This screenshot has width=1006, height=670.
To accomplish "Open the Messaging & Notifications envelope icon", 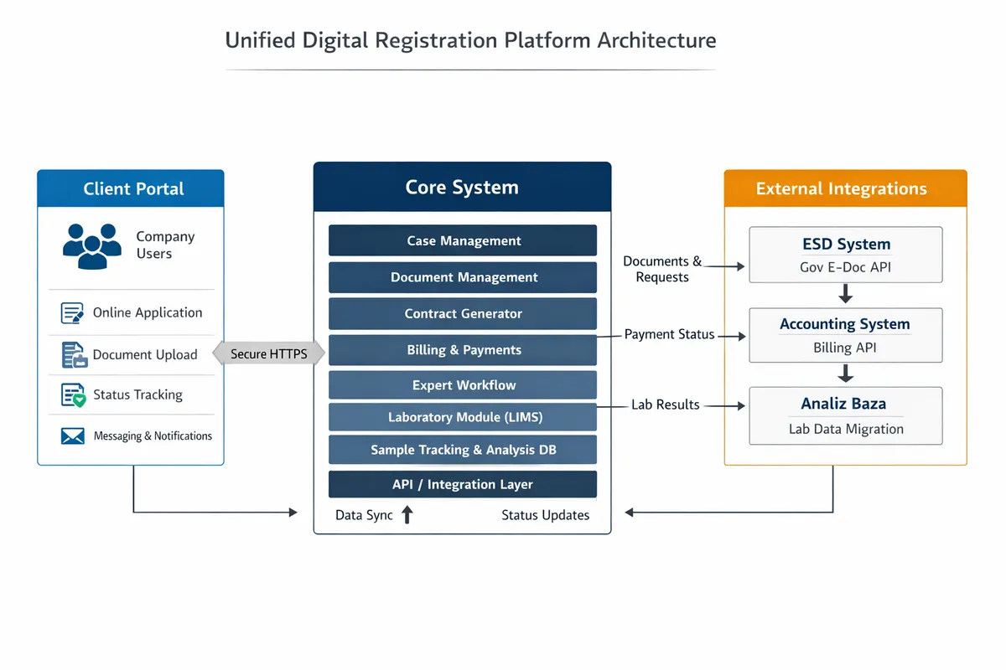I will 73,436.
